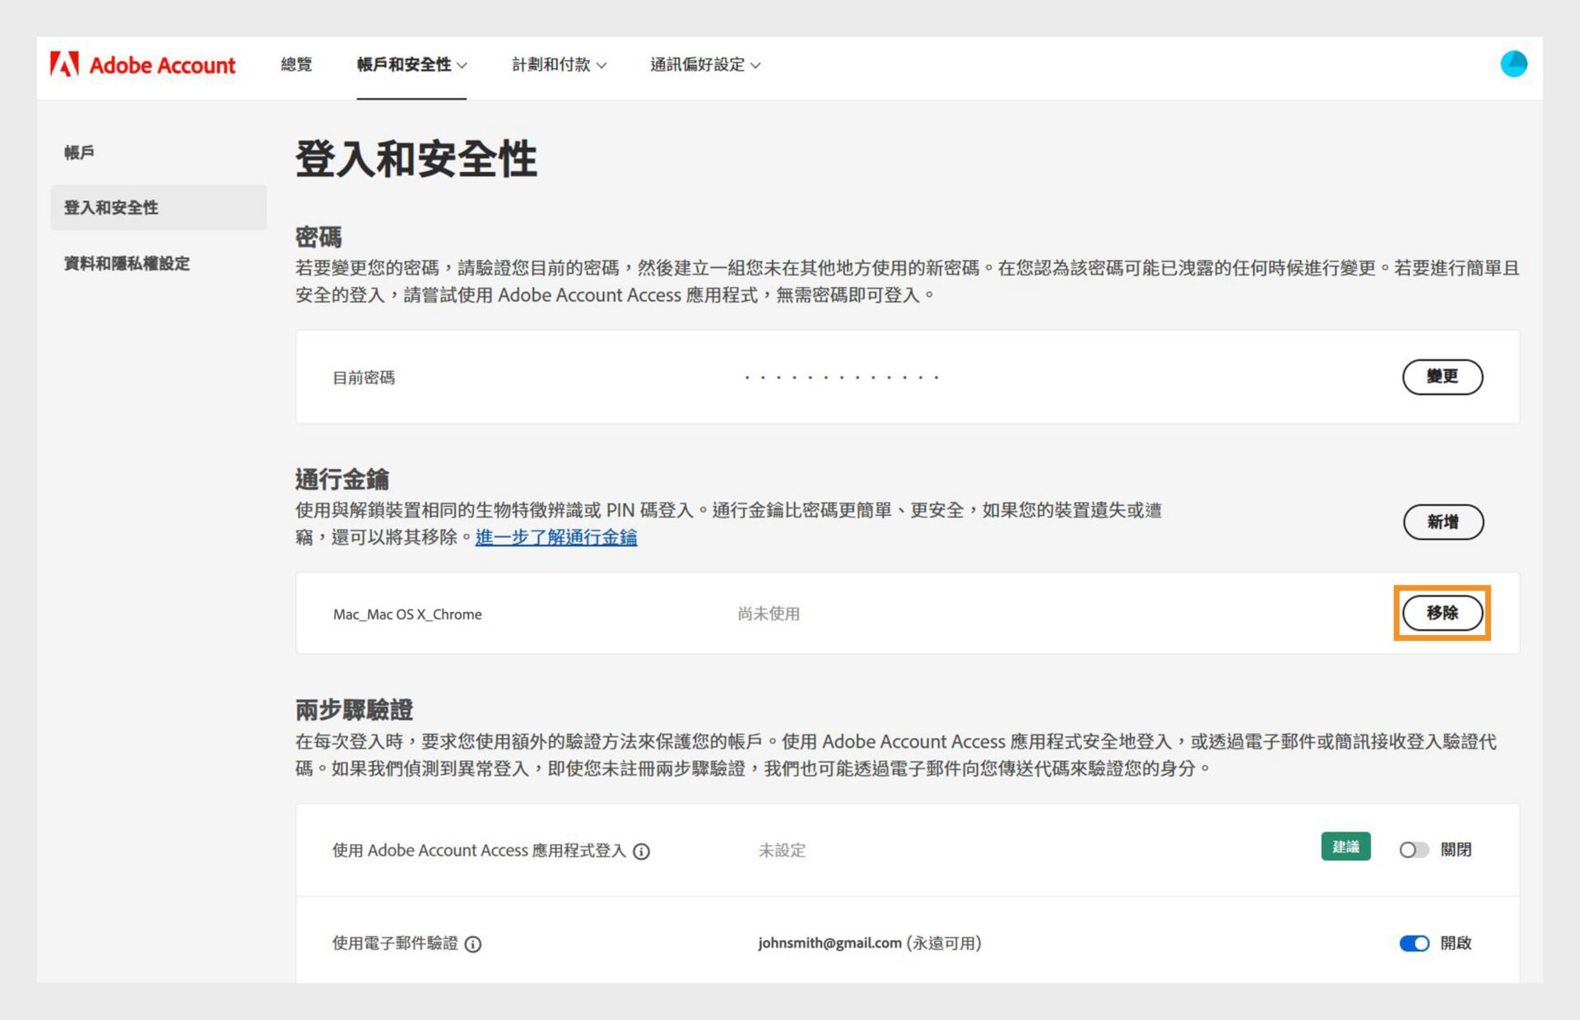Disable the email verification toggle
1580x1020 pixels.
coord(1414,943)
